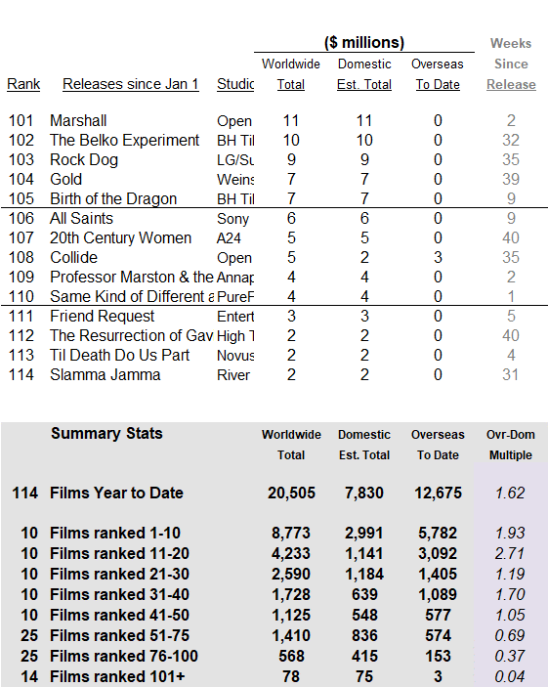Click 'The Belko Experiment' title
Image resolution: width=548 pixels, height=687 pixels.
[x=124, y=140]
